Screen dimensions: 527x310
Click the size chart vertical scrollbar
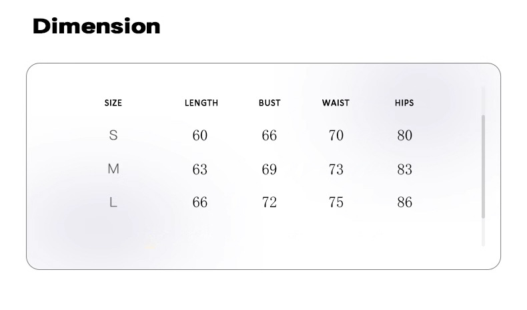click(x=484, y=166)
